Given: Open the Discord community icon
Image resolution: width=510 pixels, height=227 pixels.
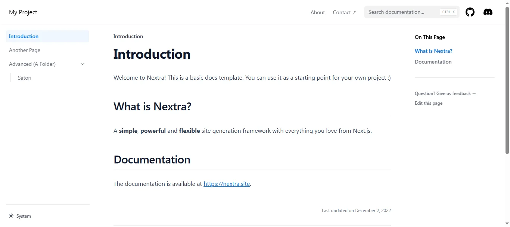Looking at the screenshot, I should pos(488,12).
